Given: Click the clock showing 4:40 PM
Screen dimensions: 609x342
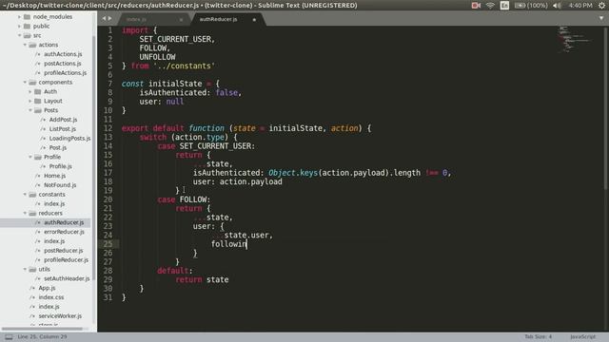Looking at the screenshot, I should 580,6.
